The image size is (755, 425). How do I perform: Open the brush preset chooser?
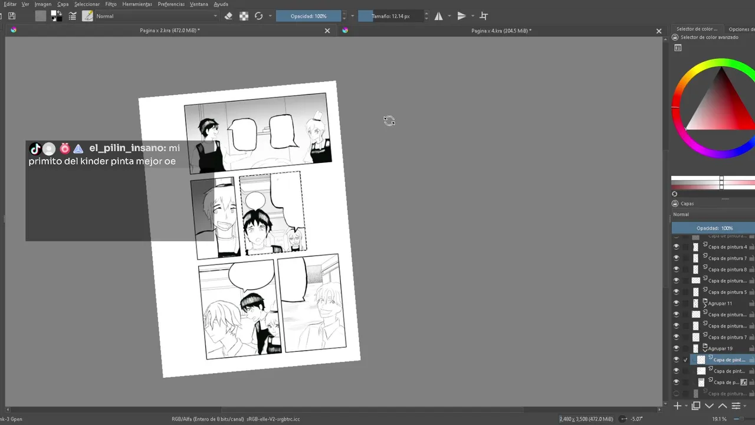(87, 16)
